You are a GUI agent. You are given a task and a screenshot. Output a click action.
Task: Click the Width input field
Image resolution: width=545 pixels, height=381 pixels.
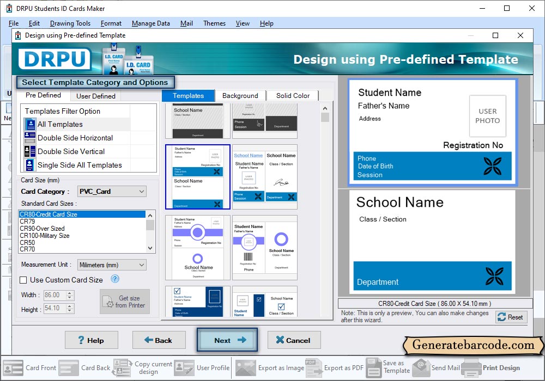point(55,295)
